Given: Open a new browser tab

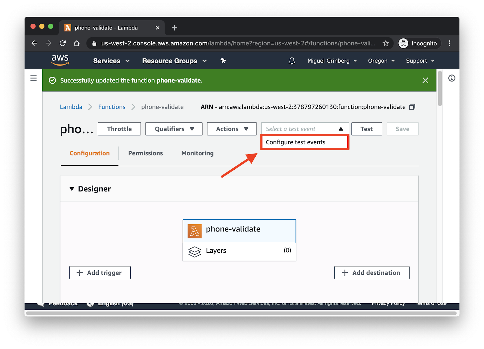Looking at the screenshot, I should pyautogui.click(x=174, y=28).
